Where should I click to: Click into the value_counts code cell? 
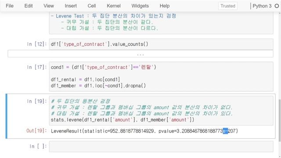tap(161, 44)
